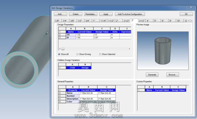Generate the preview image

(x=152, y=75)
